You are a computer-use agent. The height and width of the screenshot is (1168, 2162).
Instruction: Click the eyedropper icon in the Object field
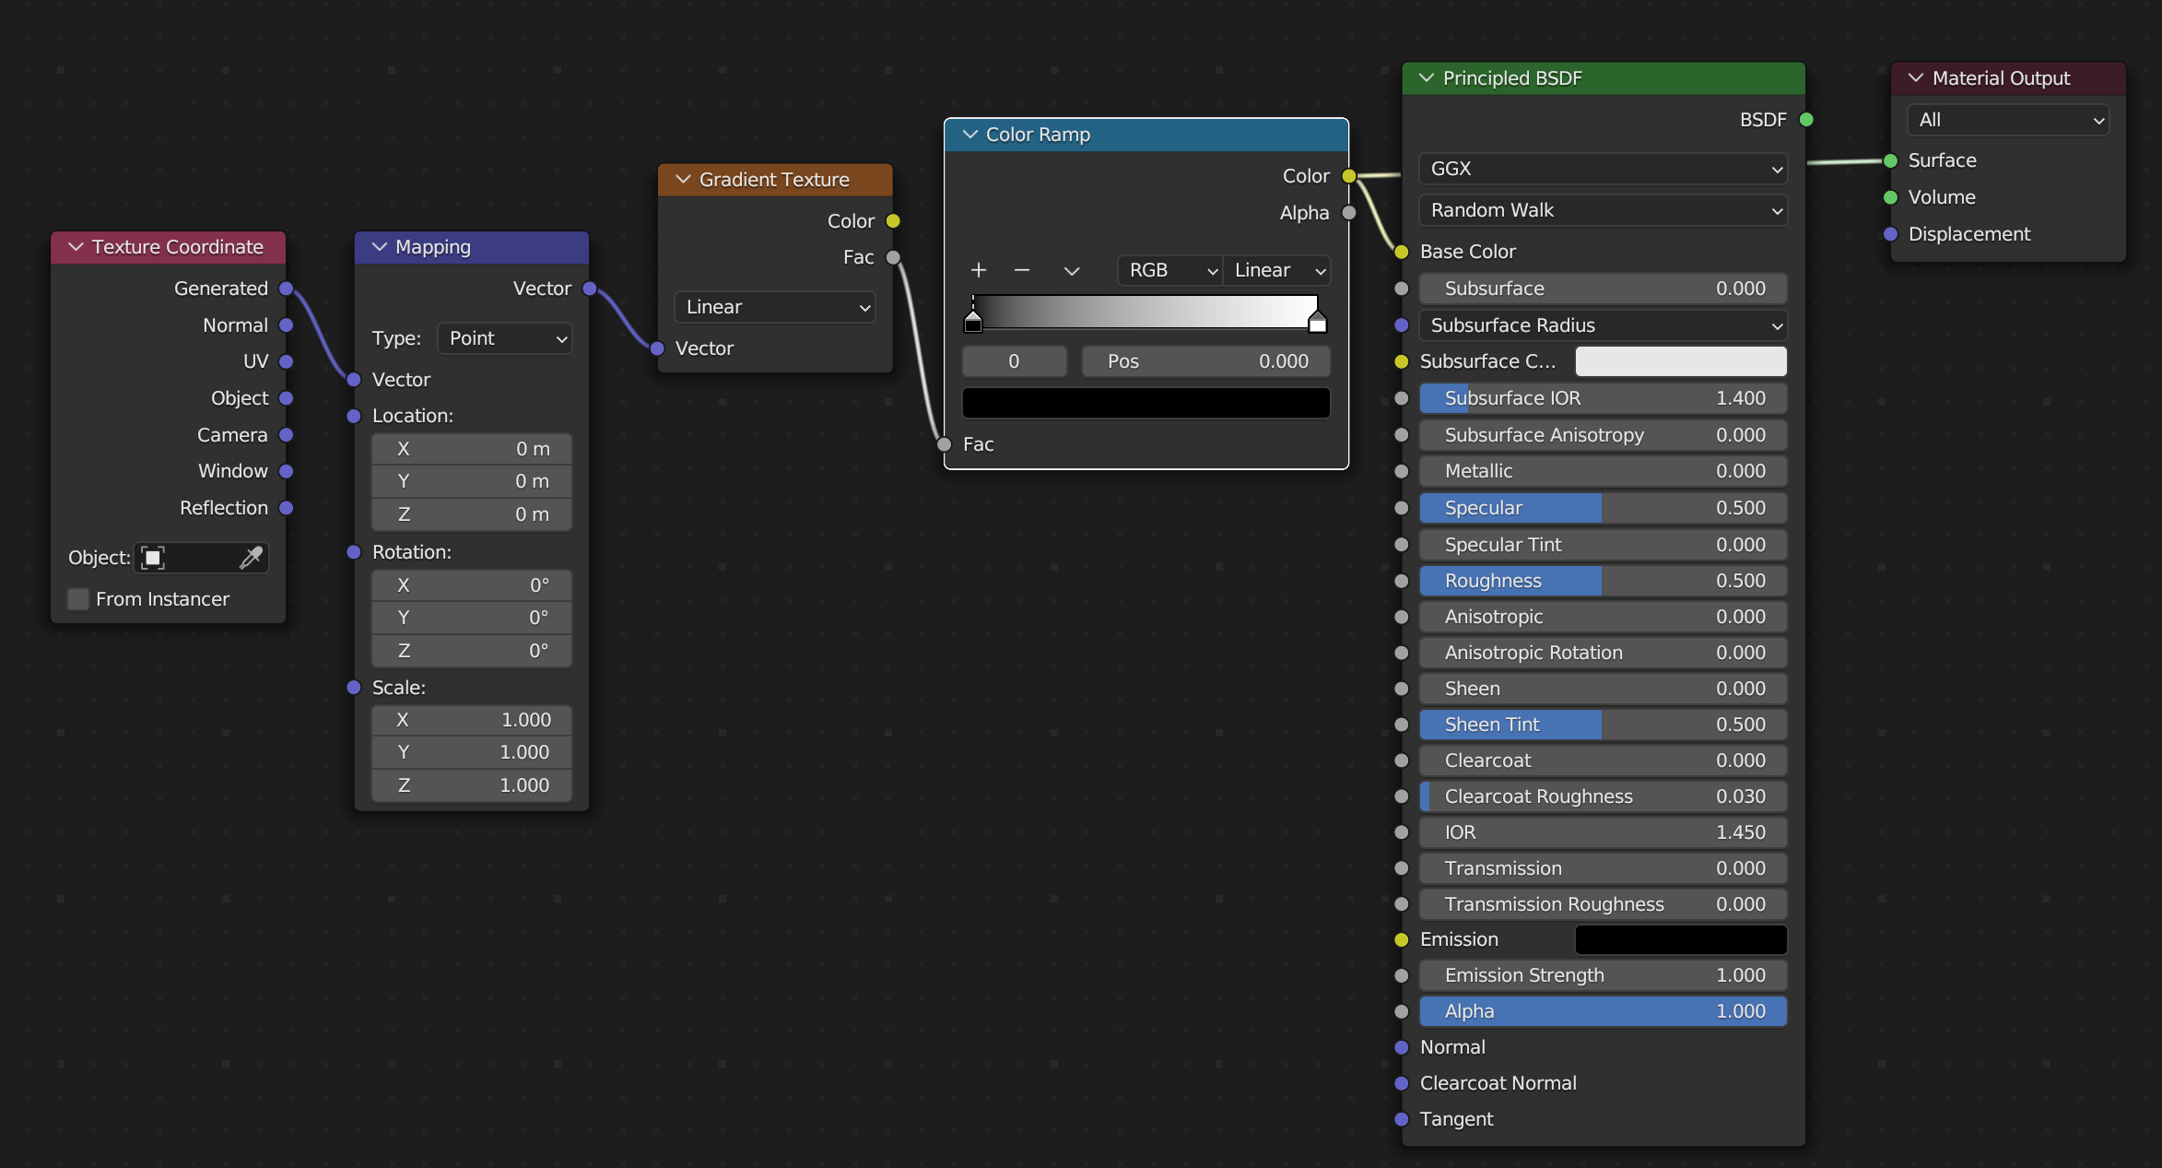coord(251,557)
